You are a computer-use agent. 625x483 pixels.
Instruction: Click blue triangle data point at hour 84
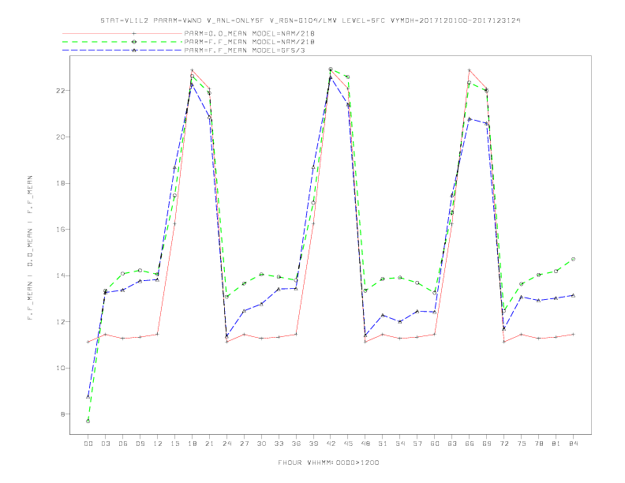(573, 295)
